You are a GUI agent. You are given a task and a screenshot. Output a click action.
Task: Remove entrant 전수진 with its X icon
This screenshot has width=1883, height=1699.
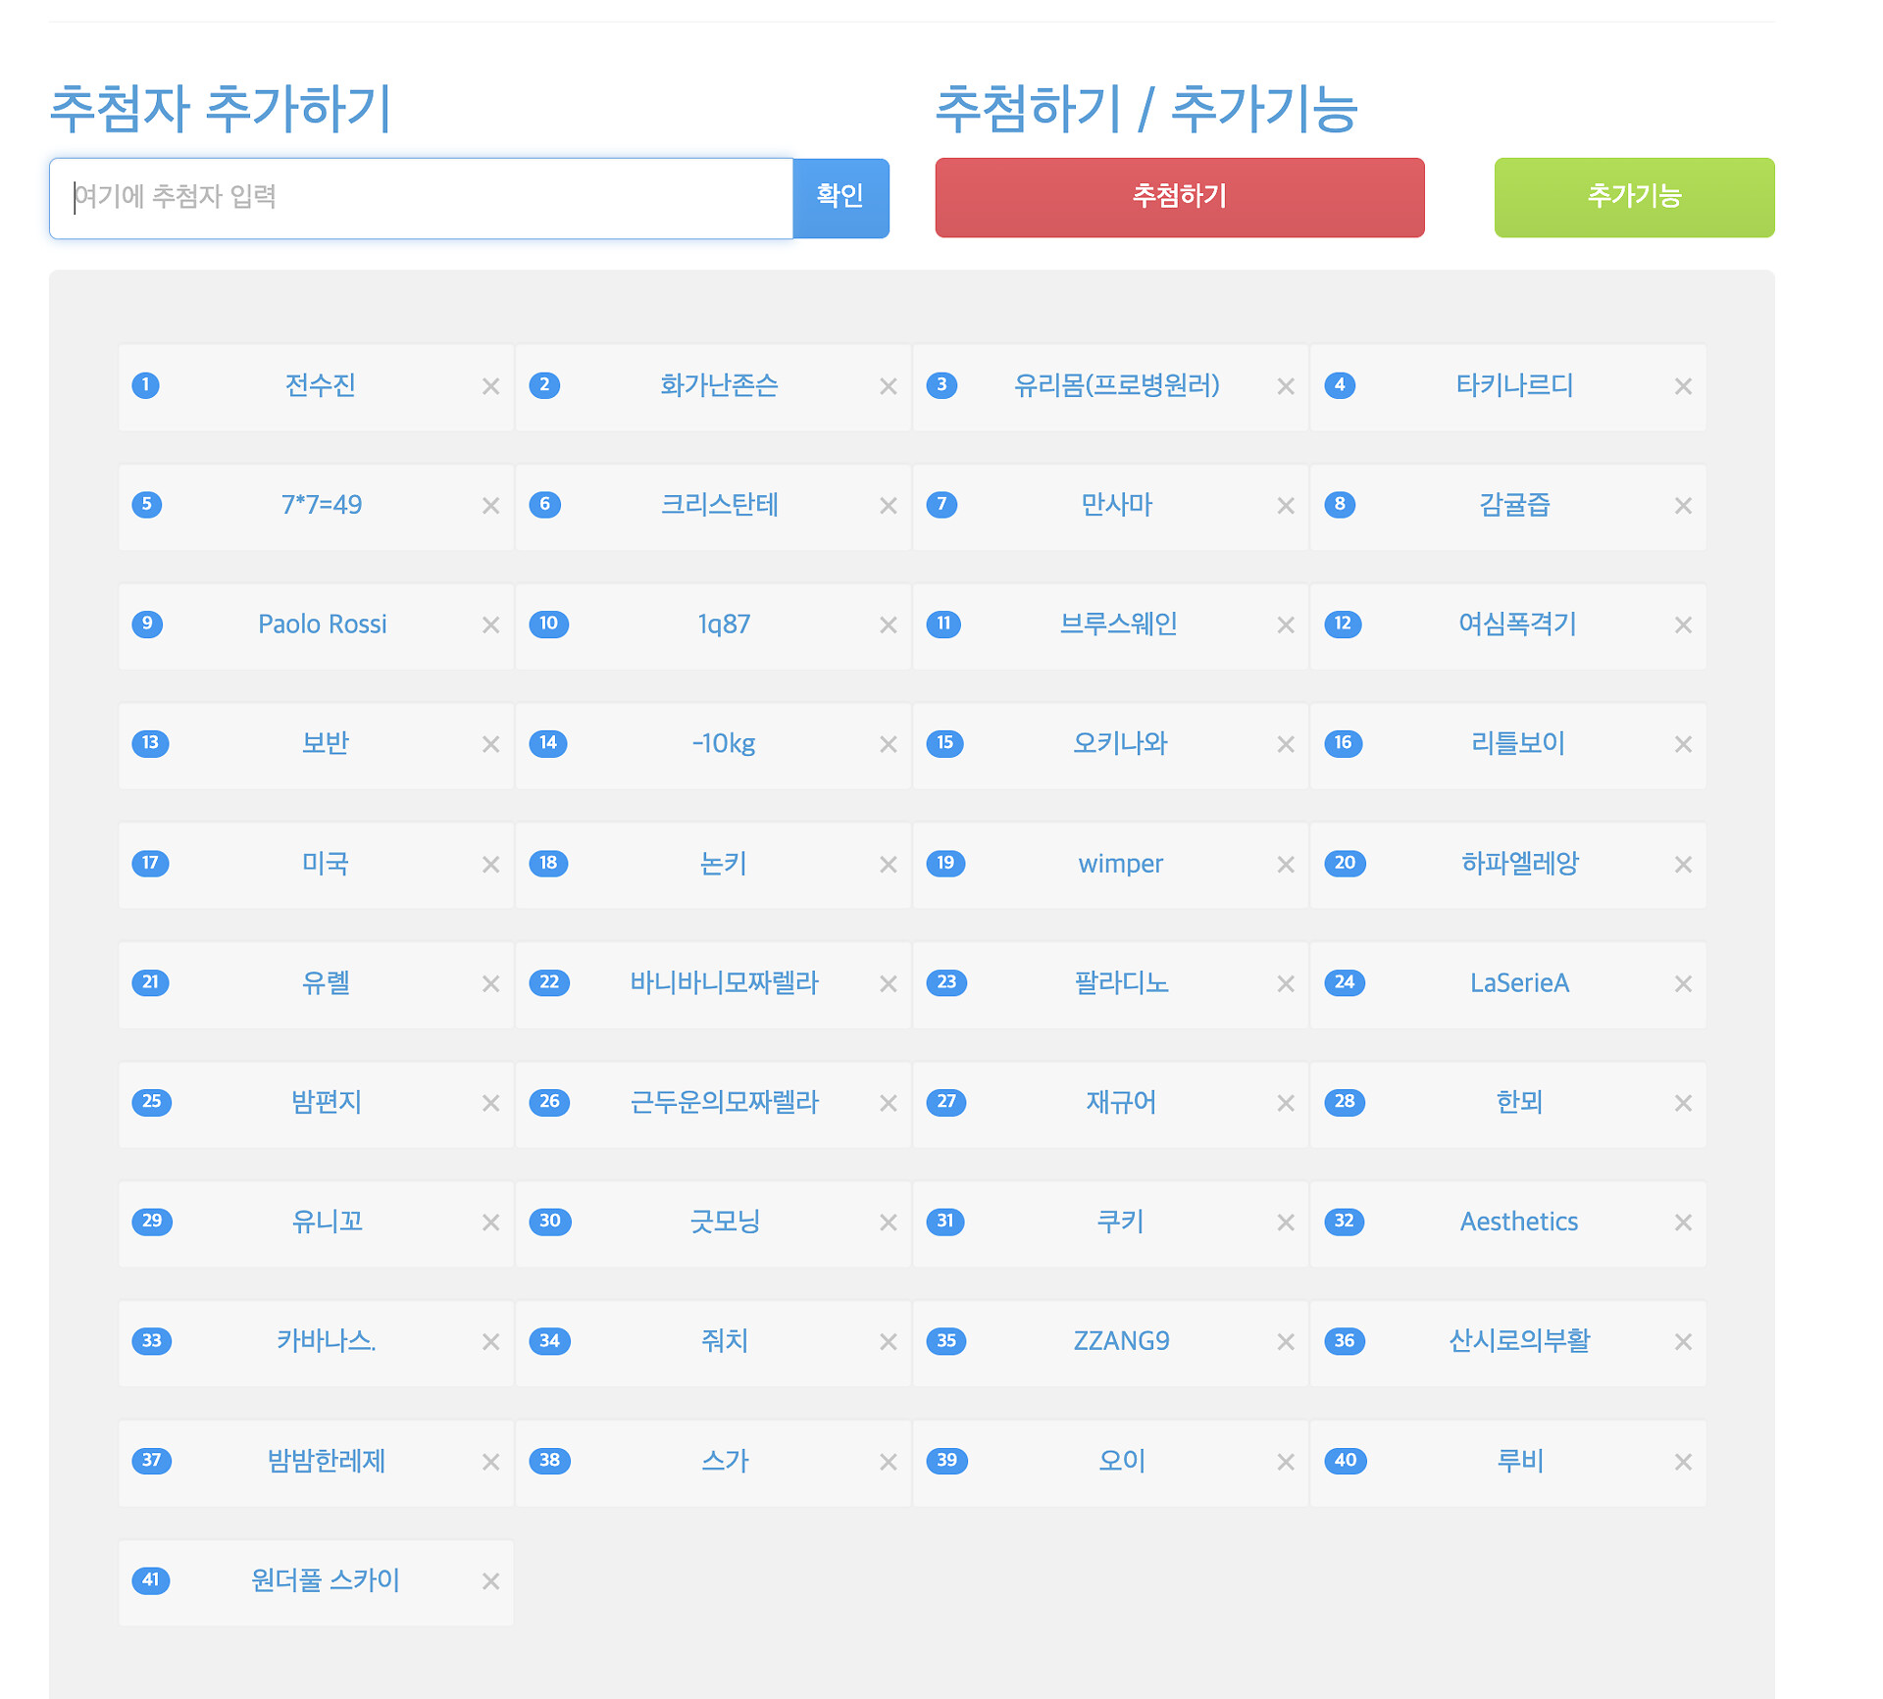tap(490, 387)
